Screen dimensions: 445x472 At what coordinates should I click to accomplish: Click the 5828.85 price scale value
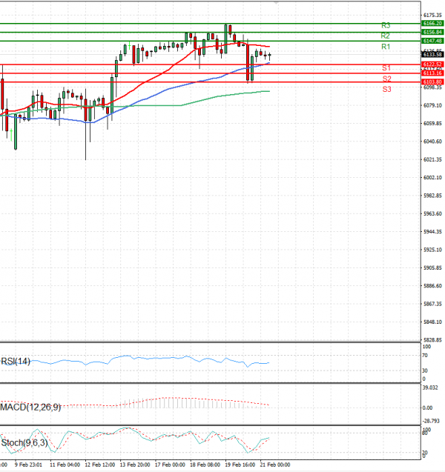[432, 340]
